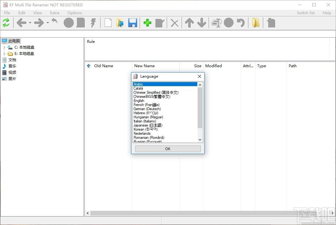
Task: Create a new list with the blank page icon
Action: click(108, 23)
